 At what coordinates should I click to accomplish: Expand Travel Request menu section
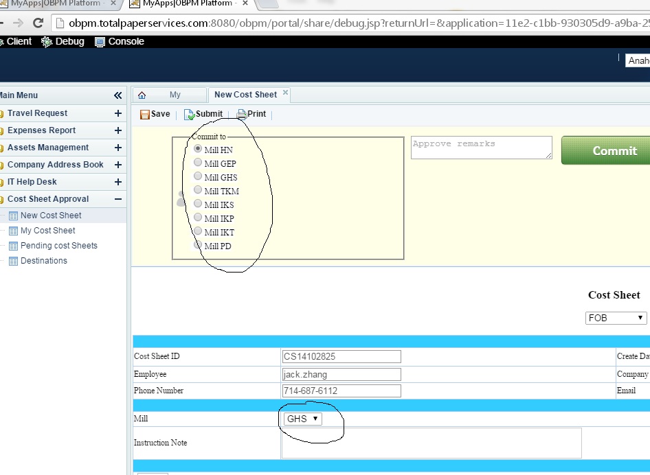click(x=117, y=113)
